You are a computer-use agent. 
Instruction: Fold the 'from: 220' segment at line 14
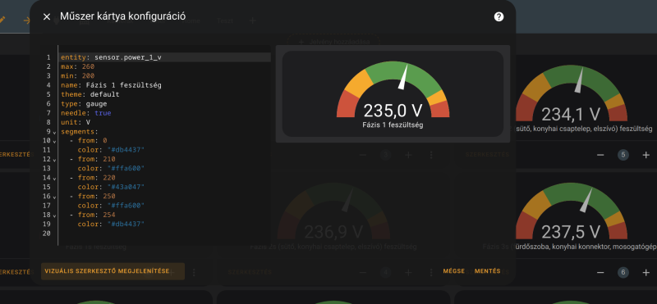[x=54, y=179]
